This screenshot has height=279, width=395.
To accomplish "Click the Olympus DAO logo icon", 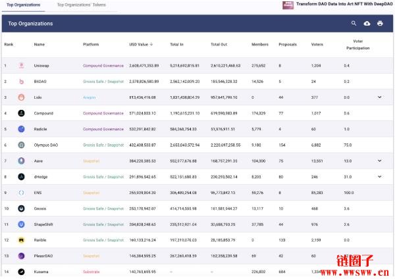I will [x=22, y=145].
